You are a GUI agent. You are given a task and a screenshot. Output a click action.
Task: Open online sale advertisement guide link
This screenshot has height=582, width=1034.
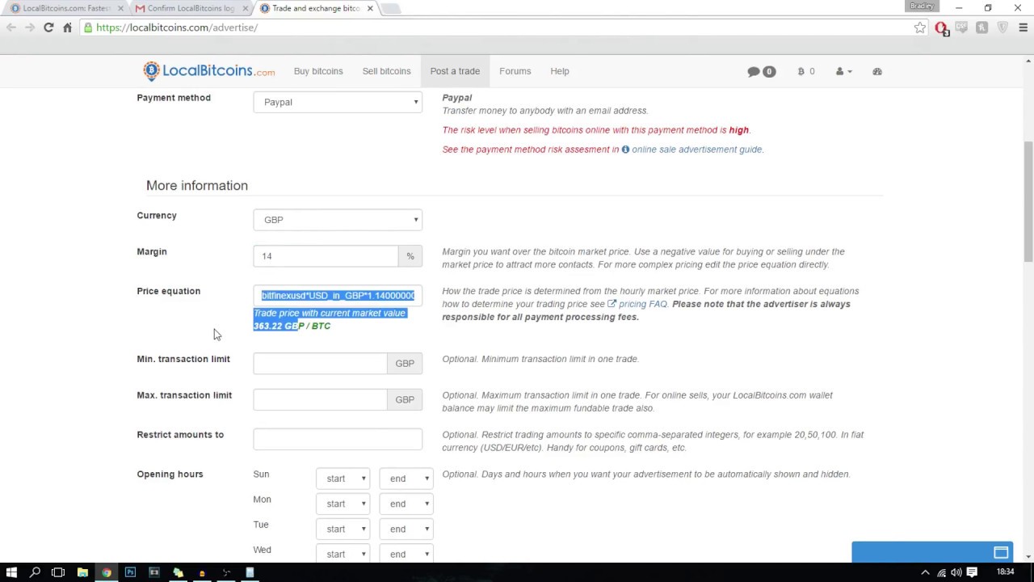click(x=696, y=150)
